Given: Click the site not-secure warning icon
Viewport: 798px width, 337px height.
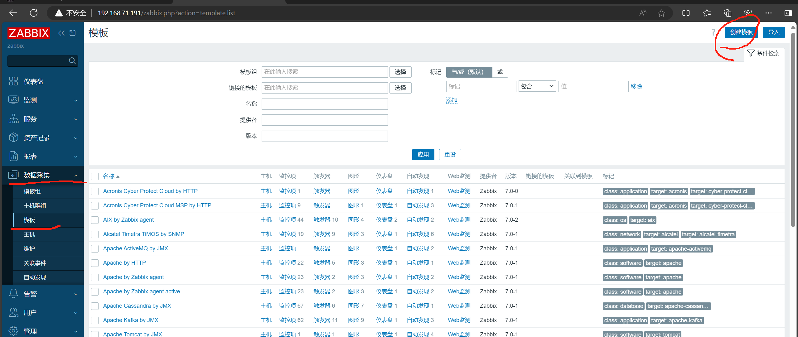Looking at the screenshot, I should (59, 13).
